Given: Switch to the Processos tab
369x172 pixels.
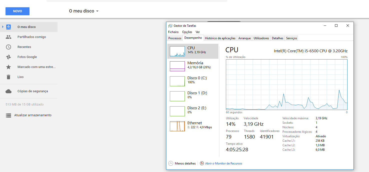Looking at the screenshot, I should click(175, 38).
